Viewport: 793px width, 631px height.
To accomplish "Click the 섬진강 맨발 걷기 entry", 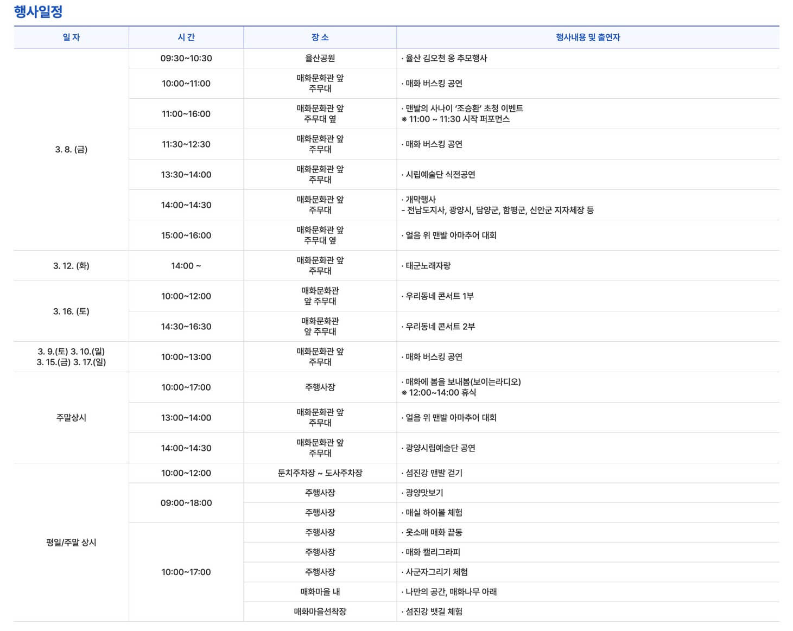I will [432, 473].
